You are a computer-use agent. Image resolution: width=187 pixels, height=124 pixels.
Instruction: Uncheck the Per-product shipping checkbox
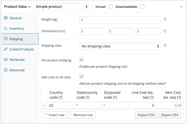pos(81,60)
